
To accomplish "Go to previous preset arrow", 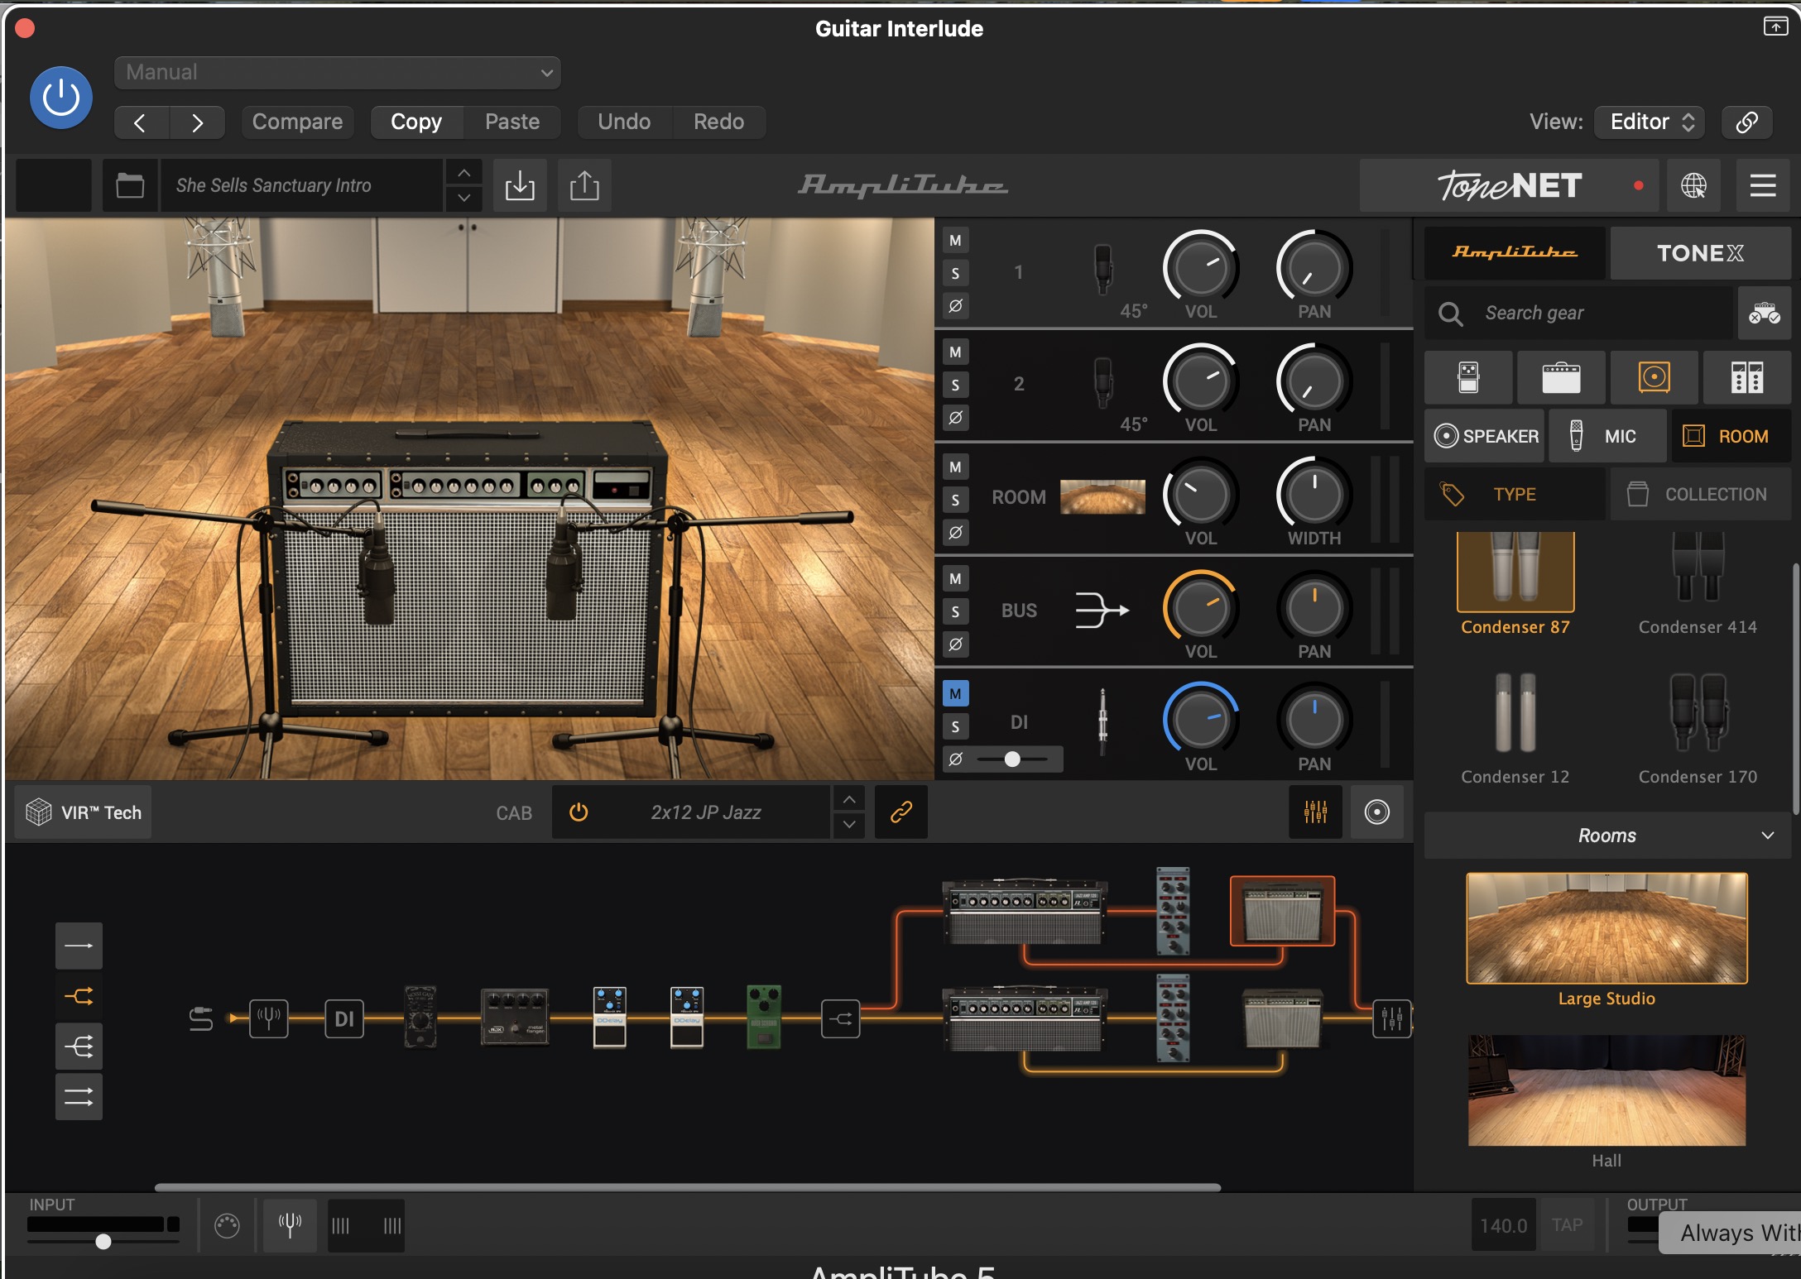I will (x=141, y=122).
